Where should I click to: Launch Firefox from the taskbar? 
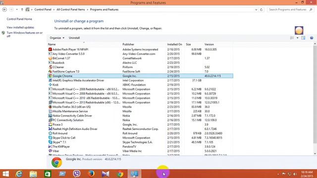tap(91, 174)
